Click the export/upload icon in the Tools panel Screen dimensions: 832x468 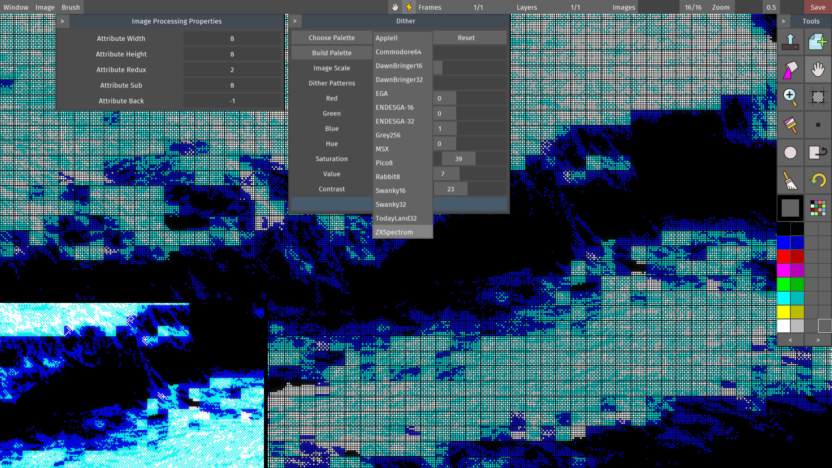[790, 42]
